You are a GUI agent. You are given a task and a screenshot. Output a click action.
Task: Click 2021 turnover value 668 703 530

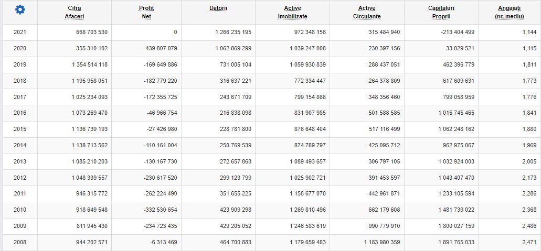coord(92,32)
